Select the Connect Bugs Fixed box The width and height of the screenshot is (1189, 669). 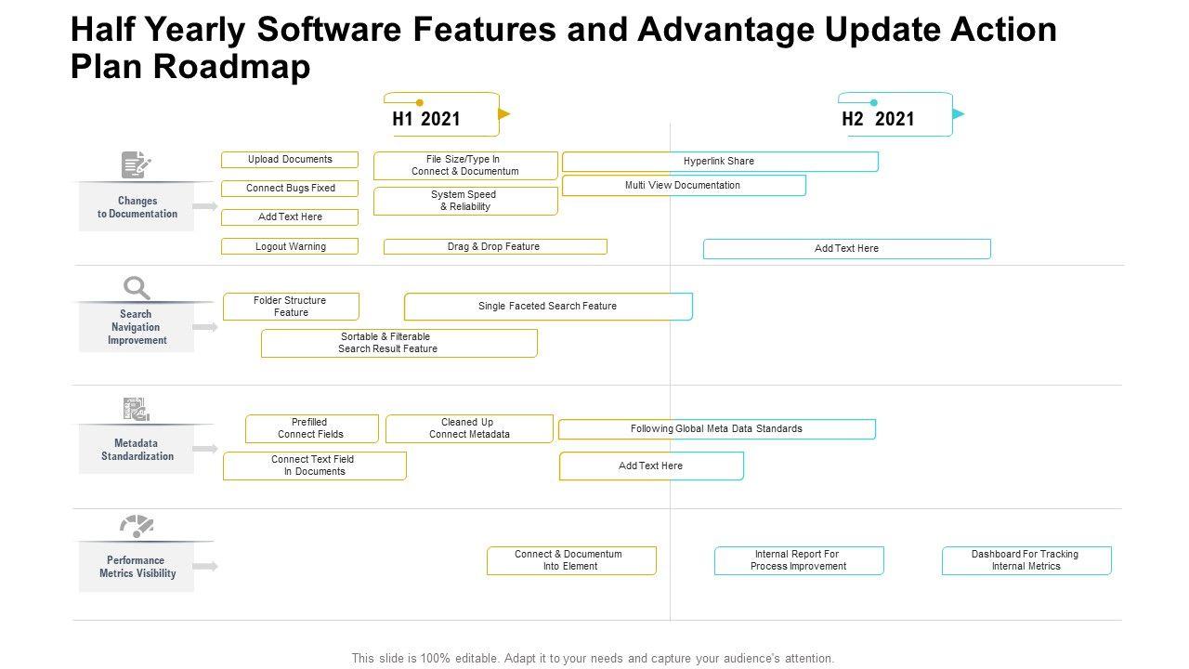290,189
